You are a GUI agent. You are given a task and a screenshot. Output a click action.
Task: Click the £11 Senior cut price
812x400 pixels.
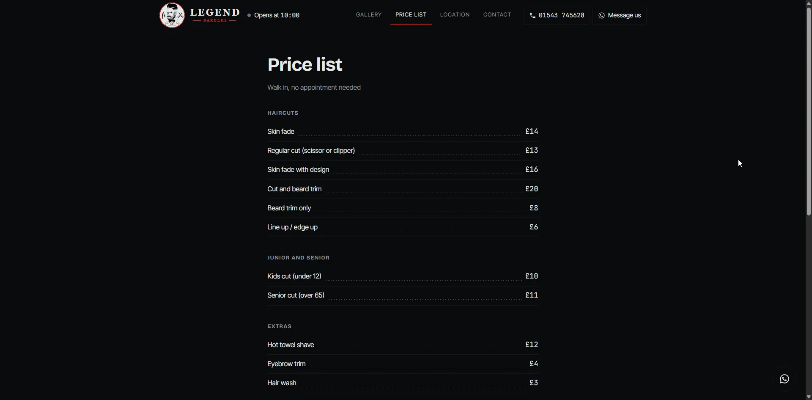532,295
